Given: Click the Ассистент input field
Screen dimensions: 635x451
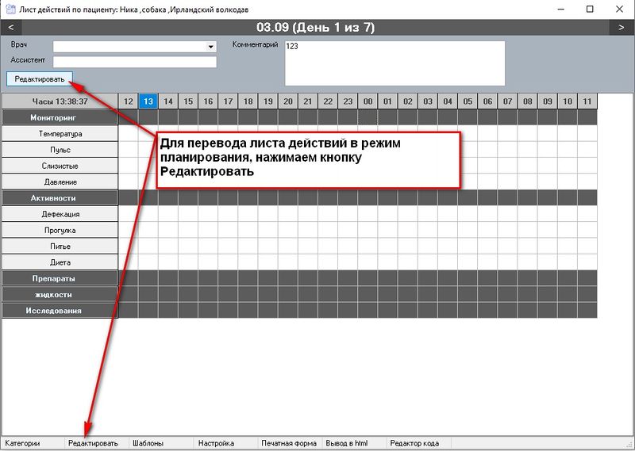Looking at the screenshot, I should [x=134, y=62].
